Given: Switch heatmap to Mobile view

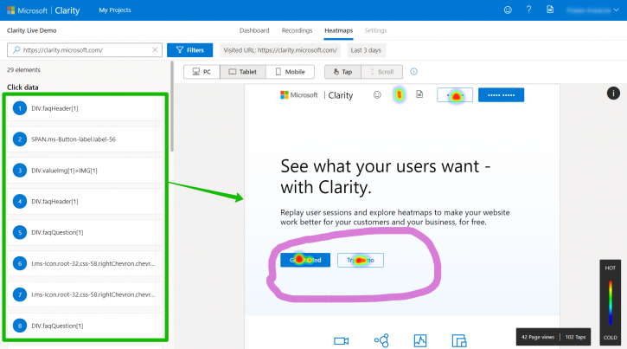Looking at the screenshot, I should 291,72.
